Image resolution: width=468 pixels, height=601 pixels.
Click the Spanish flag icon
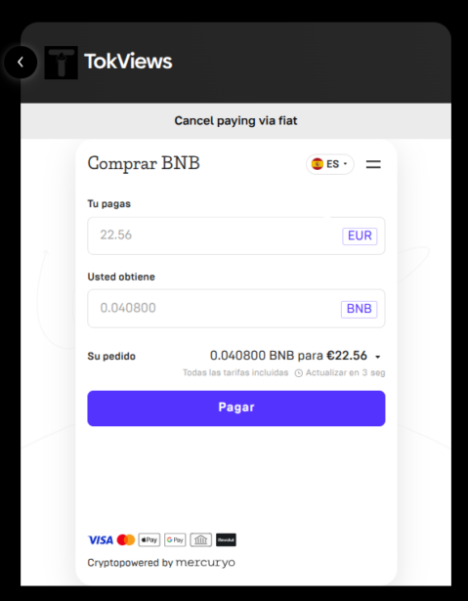[x=318, y=164]
